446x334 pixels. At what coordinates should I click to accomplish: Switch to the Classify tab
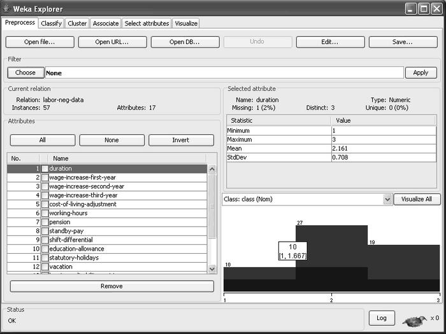click(x=51, y=24)
